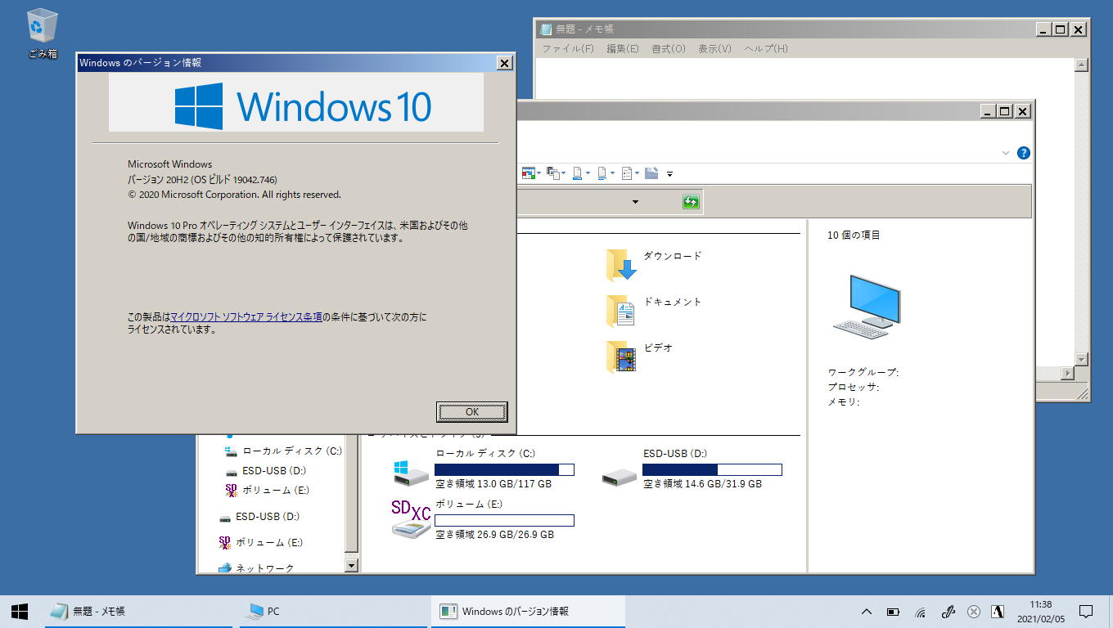Click the battery icon in system tray
The height and width of the screenshot is (628, 1113).
point(894,612)
